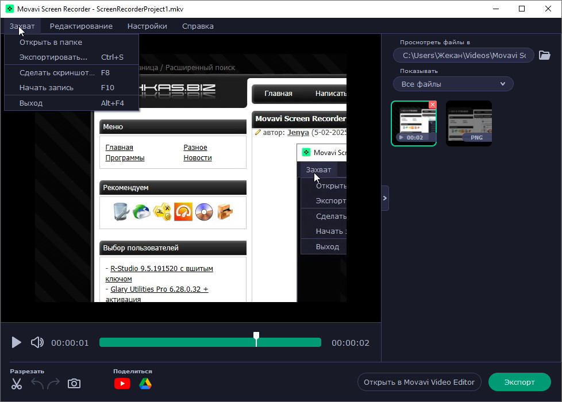The image size is (562, 402).
Task: Mute the sound with the speaker icon
Action: (x=37, y=342)
